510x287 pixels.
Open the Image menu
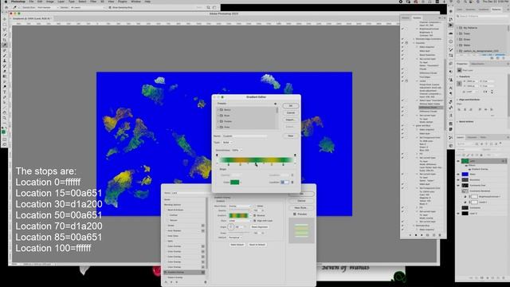click(49, 2)
